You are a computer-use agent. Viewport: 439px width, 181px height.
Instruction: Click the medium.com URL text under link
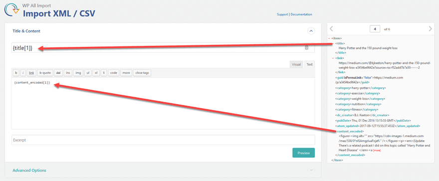385,65
